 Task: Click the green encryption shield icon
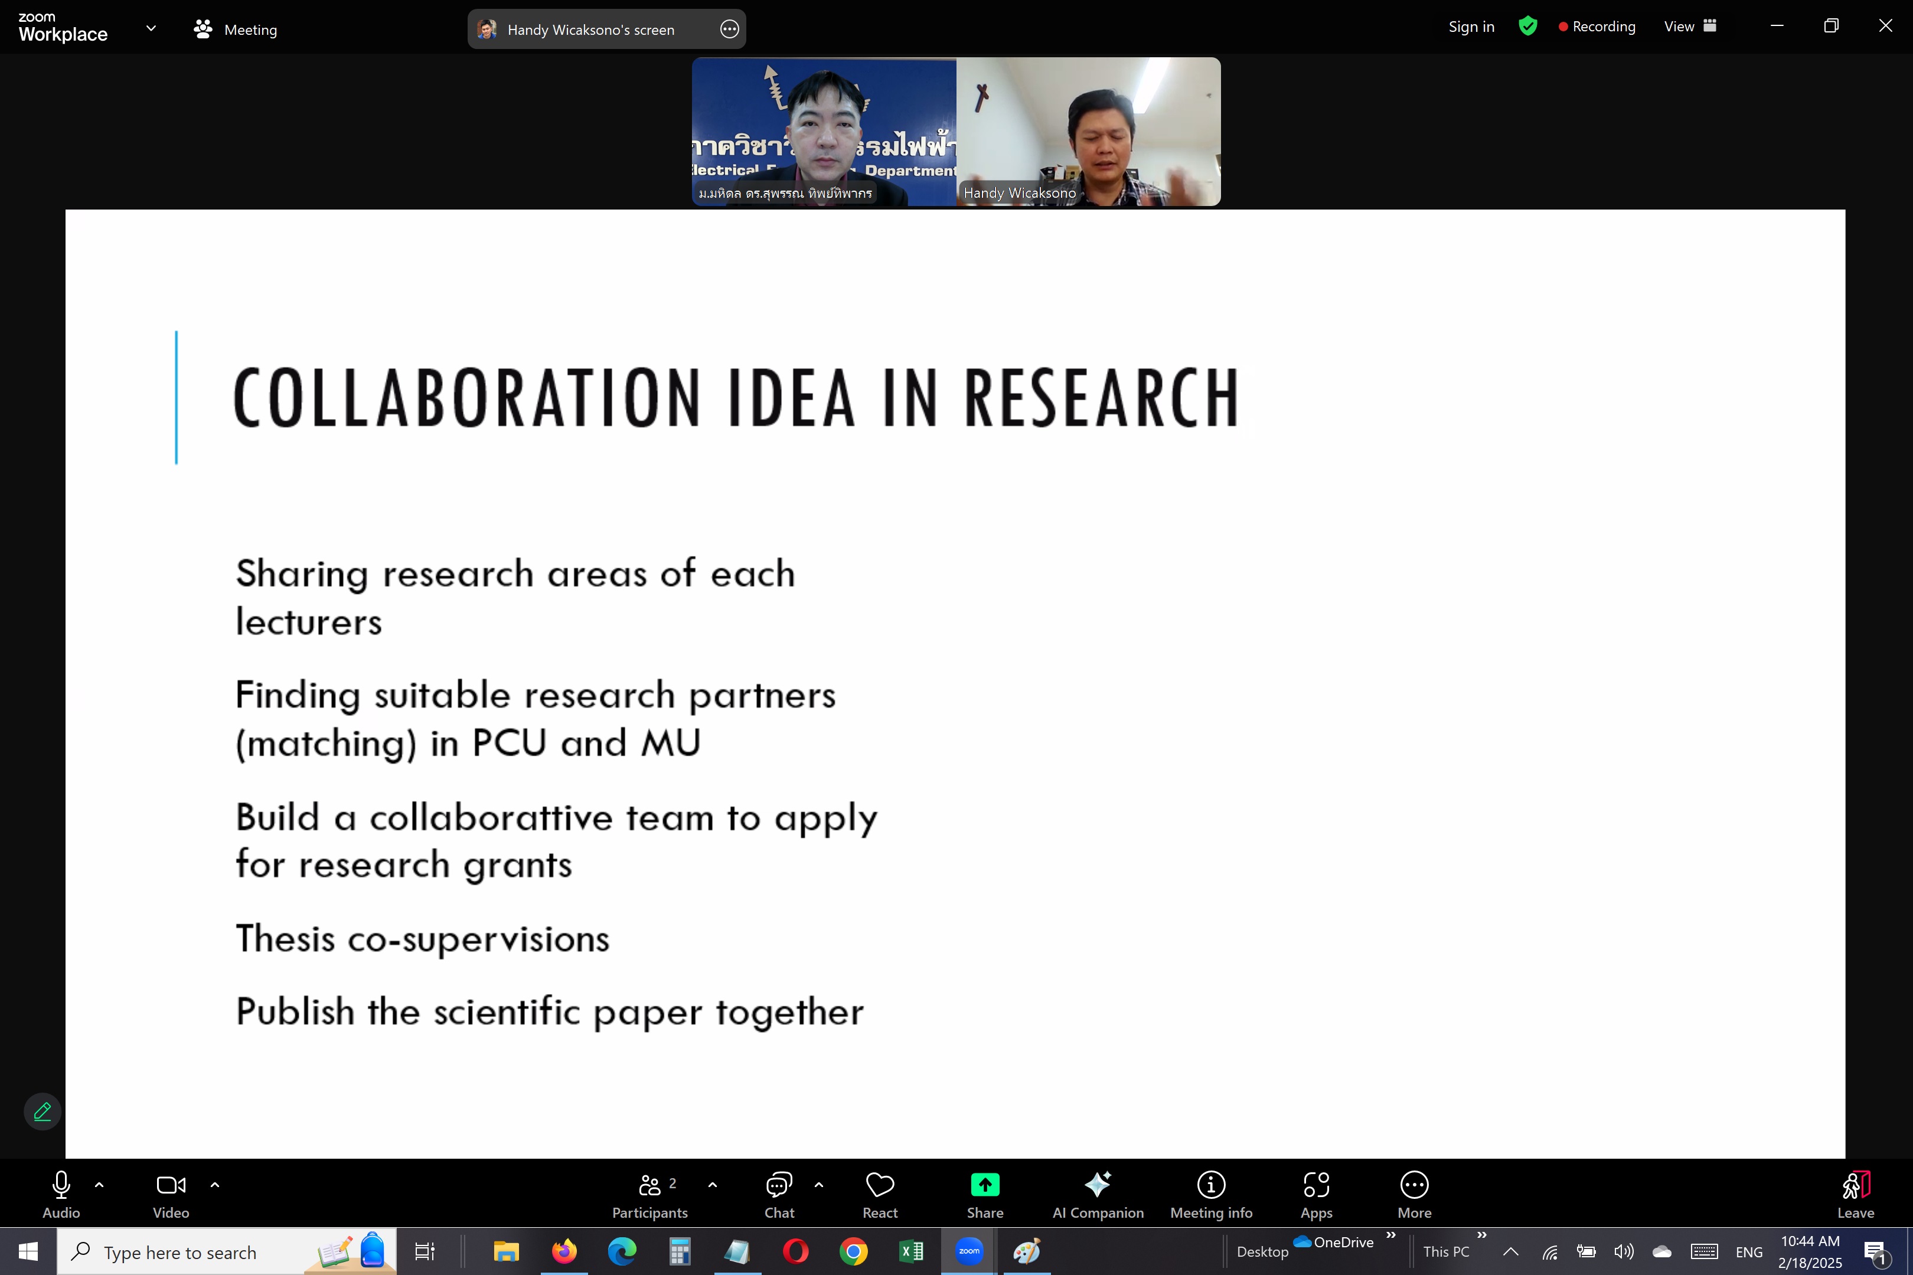click(x=1527, y=26)
